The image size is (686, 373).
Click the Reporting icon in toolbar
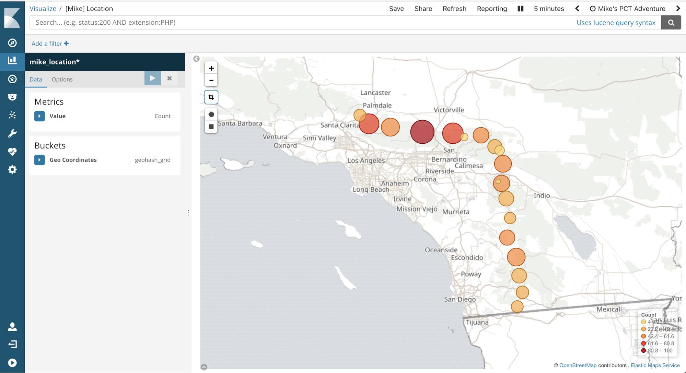pyautogui.click(x=491, y=8)
